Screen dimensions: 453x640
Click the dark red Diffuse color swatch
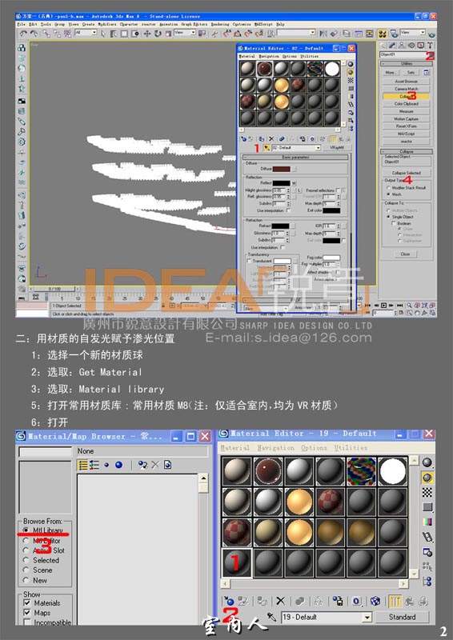(x=282, y=169)
